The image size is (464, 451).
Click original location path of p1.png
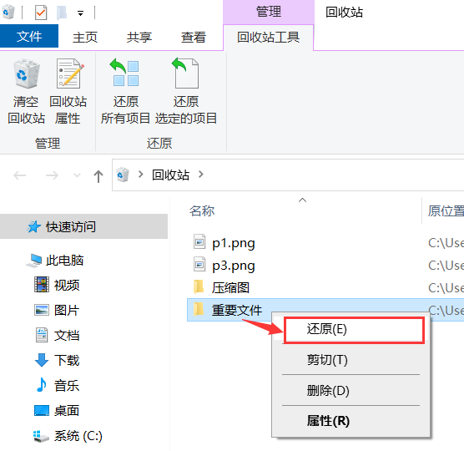point(446,243)
